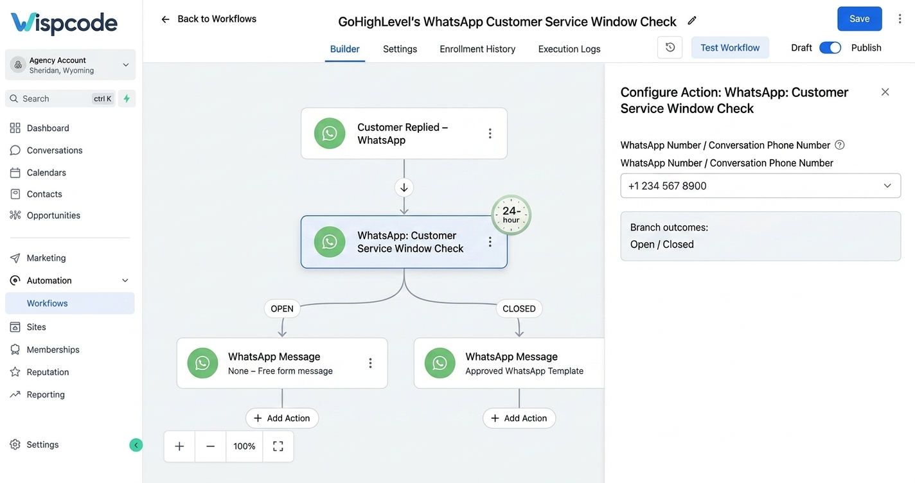Open Customer Replied trigger's three-dot menu
The image size is (915, 483).
[x=490, y=134]
